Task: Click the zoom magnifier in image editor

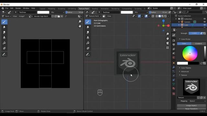Action: click(x=80, y=22)
